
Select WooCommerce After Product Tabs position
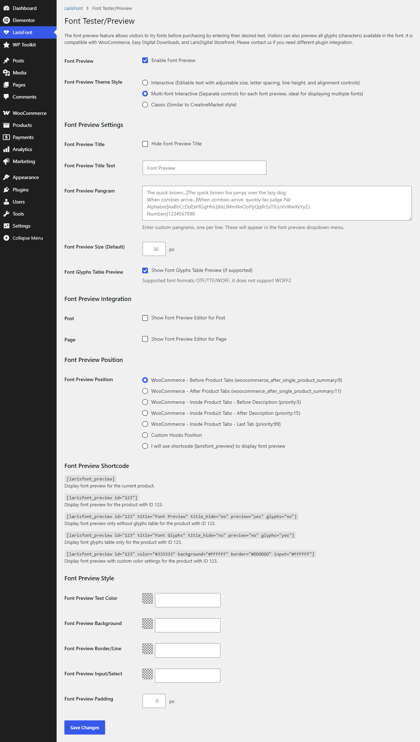coord(145,391)
